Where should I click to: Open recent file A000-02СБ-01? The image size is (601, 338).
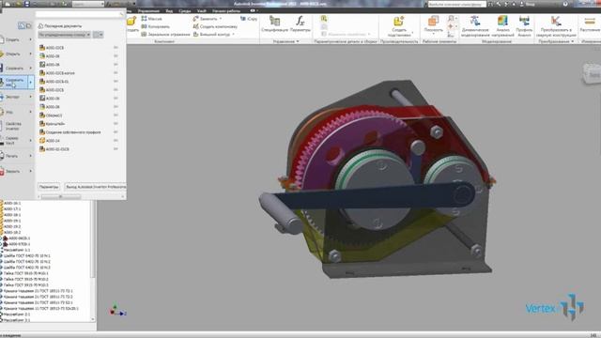tap(57, 82)
